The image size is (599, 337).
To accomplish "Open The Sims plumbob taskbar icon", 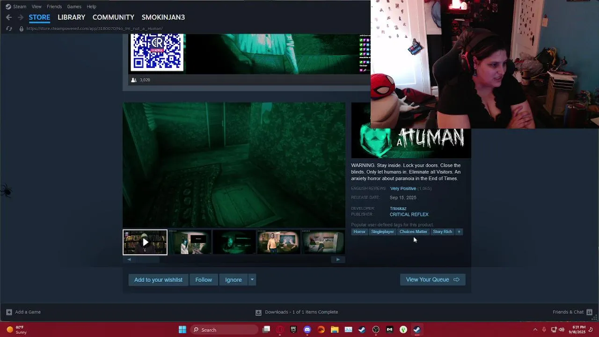I will click(x=403, y=330).
